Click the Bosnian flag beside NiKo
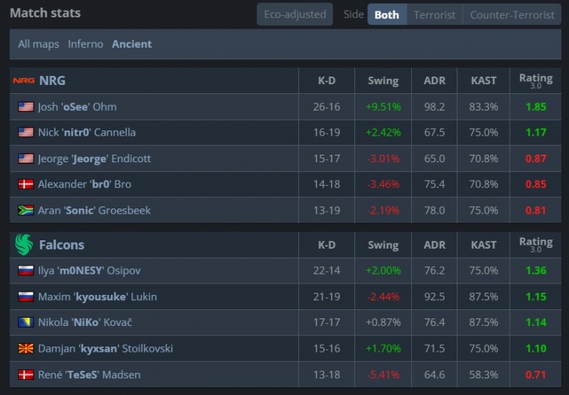 point(26,322)
